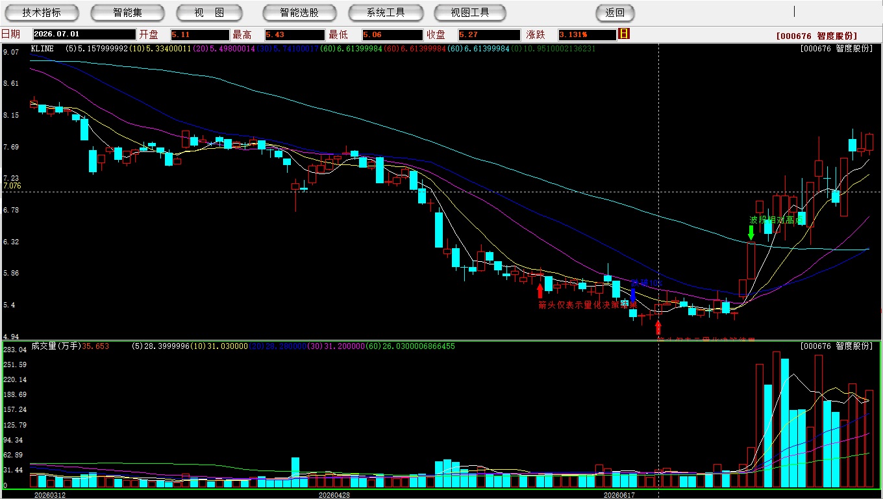Click MA label (30)5.74100017
Screen dimensions: 883x499
coord(287,49)
